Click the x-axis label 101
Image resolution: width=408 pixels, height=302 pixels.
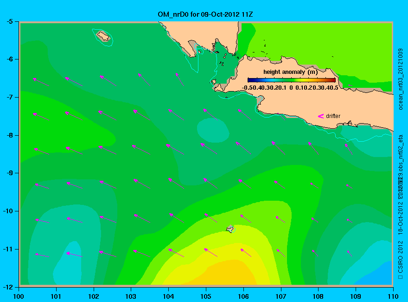click(56, 296)
